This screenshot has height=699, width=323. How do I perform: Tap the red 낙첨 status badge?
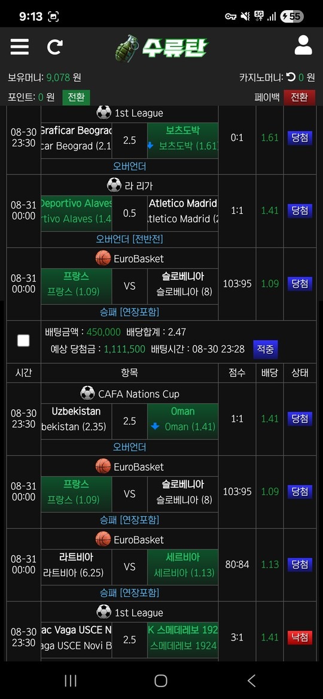(300, 637)
